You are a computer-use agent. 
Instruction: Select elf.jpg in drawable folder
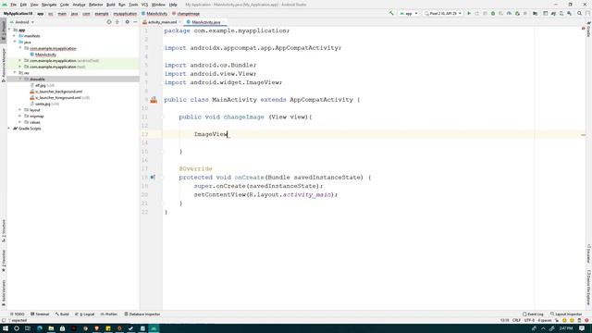(41, 85)
